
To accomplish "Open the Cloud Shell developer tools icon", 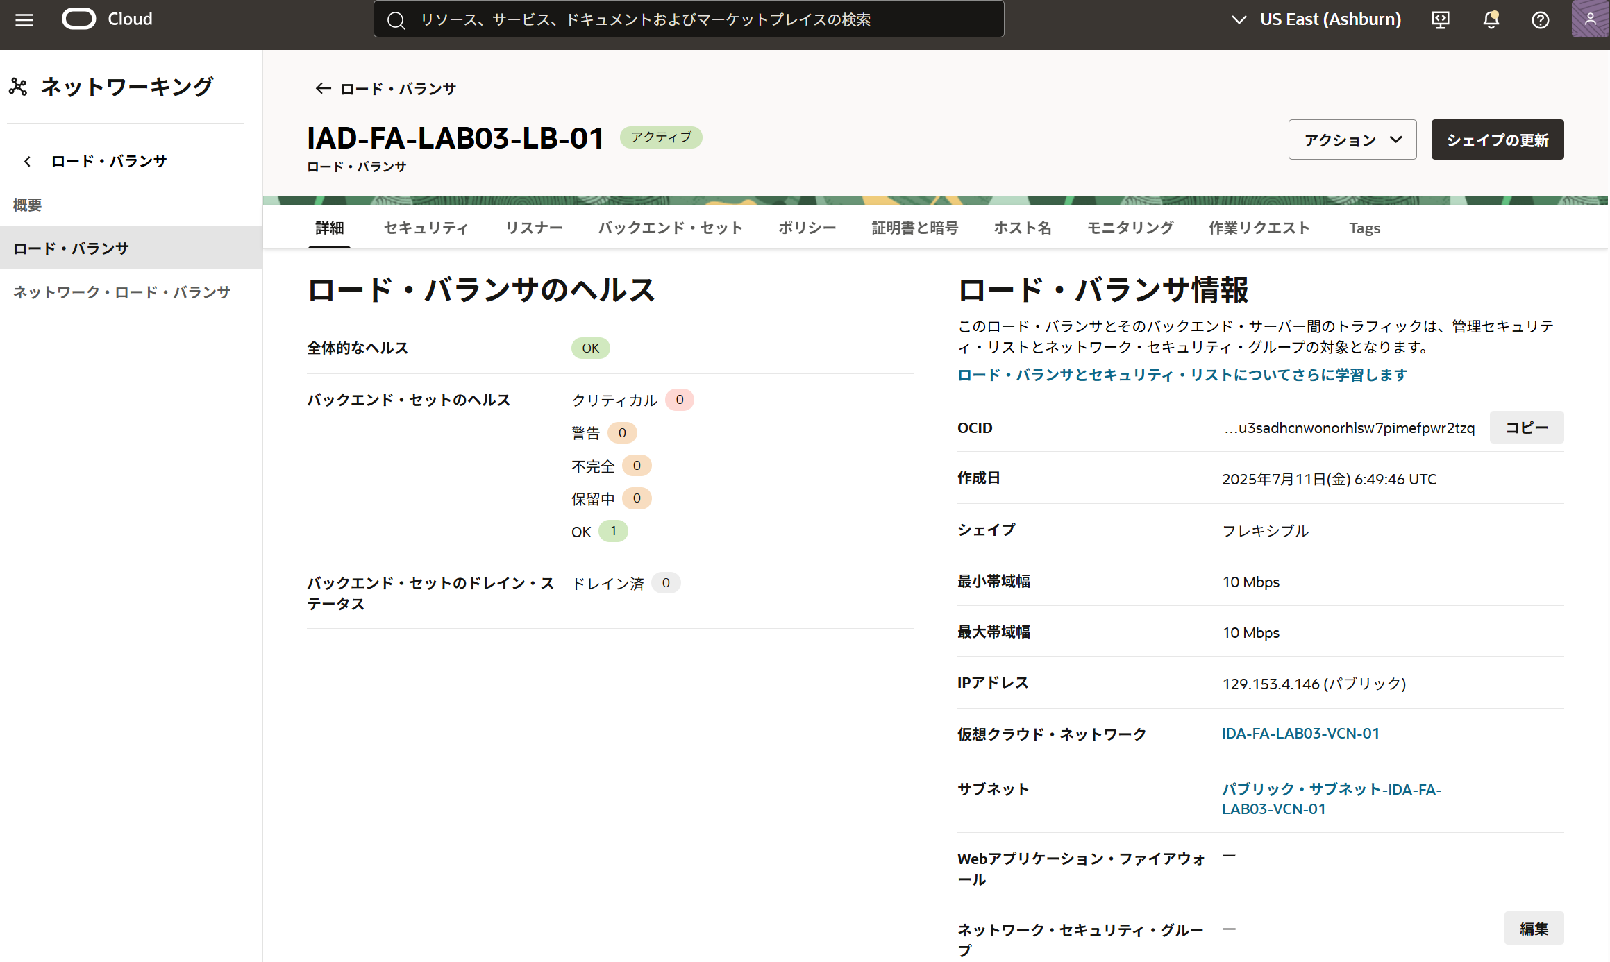I will (1441, 19).
